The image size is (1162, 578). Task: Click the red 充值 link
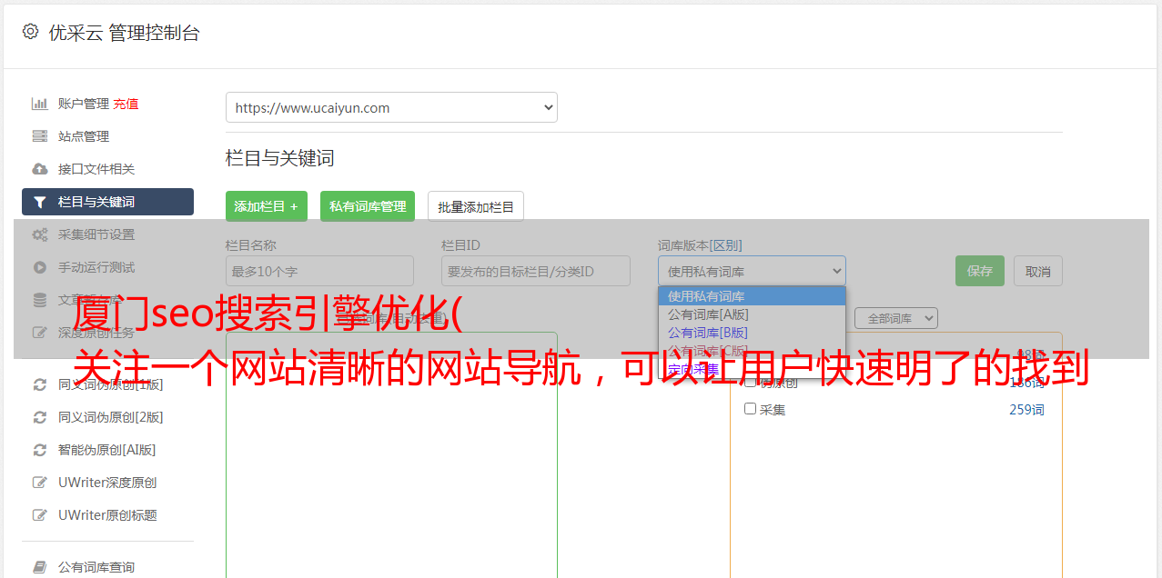(126, 104)
